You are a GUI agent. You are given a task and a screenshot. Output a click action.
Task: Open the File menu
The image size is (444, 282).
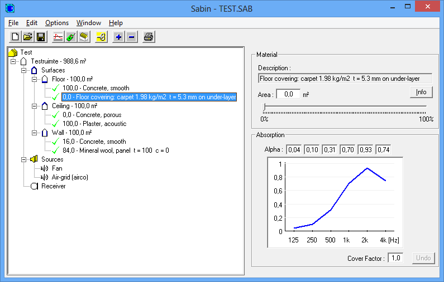pos(13,23)
